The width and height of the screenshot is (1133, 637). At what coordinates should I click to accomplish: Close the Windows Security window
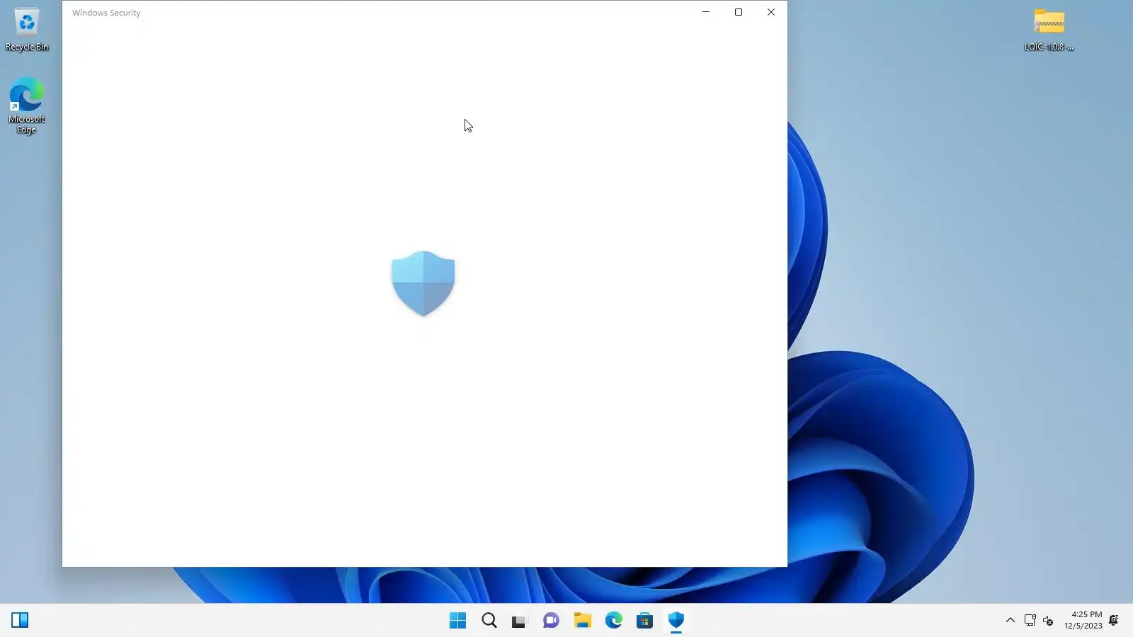click(x=771, y=12)
